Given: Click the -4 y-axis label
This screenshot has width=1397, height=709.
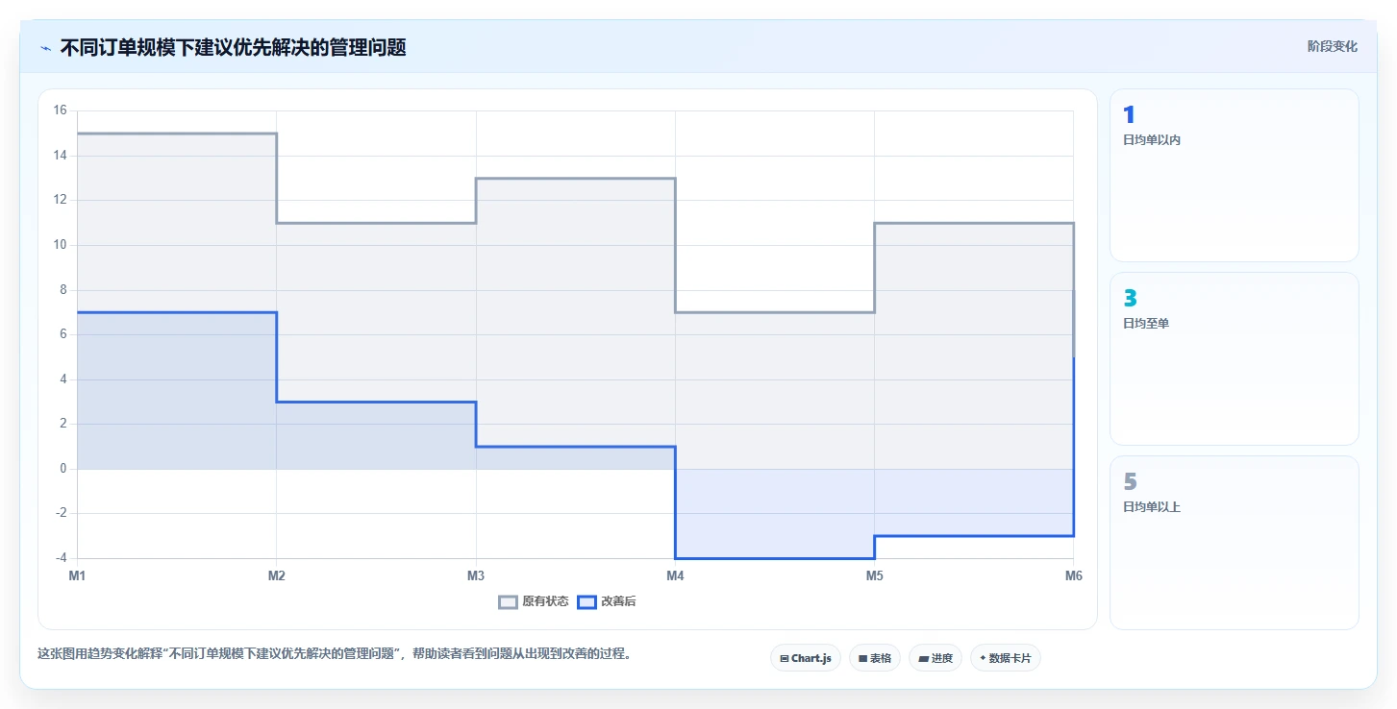Looking at the screenshot, I should click(x=62, y=558).
